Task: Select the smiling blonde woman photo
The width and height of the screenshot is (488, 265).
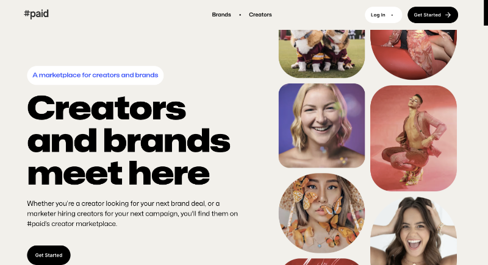Action: click(321, 125)
